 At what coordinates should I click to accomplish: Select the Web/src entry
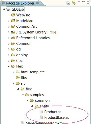pos(23,15)
